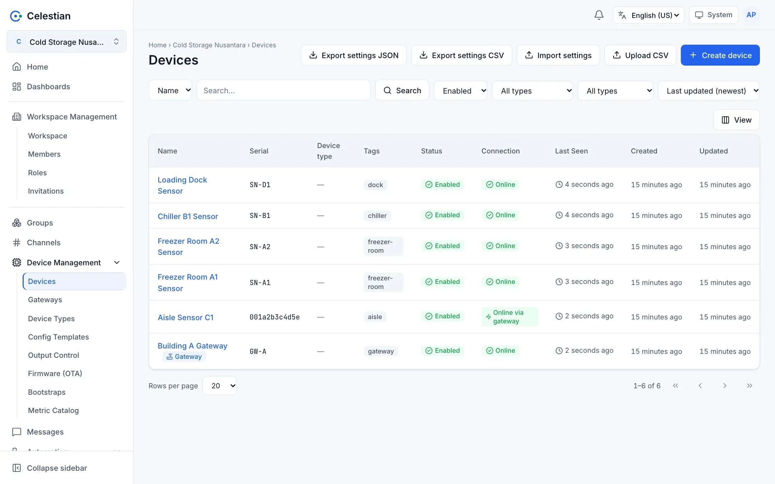
Task: Click the Channels hash icon
Action: tap(17, 242)
